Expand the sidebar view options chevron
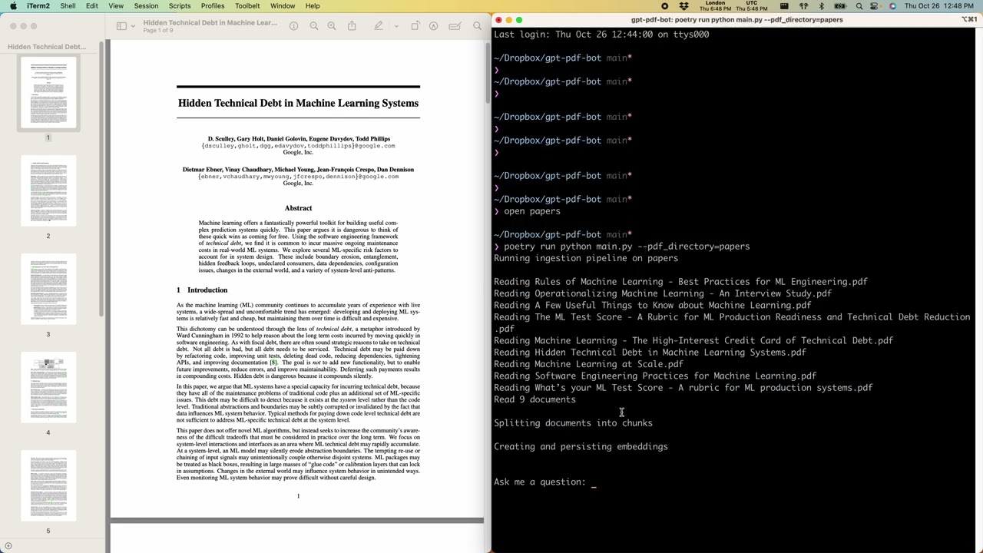Screen dimensions: 983x553 click(x=133, y=26)
